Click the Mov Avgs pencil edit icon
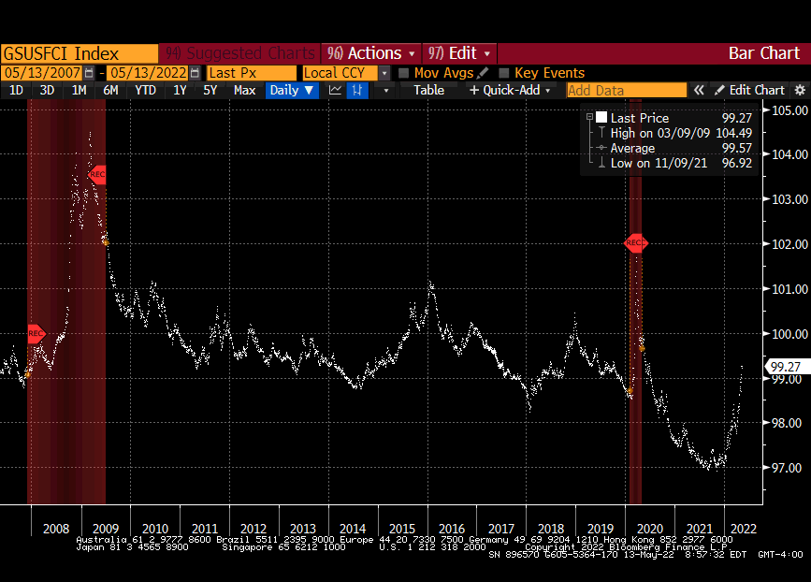 pos(483,73)
